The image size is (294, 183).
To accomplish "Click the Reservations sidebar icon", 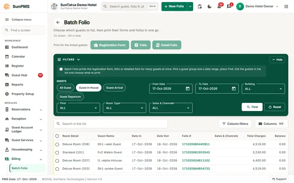I will point(7,109).
